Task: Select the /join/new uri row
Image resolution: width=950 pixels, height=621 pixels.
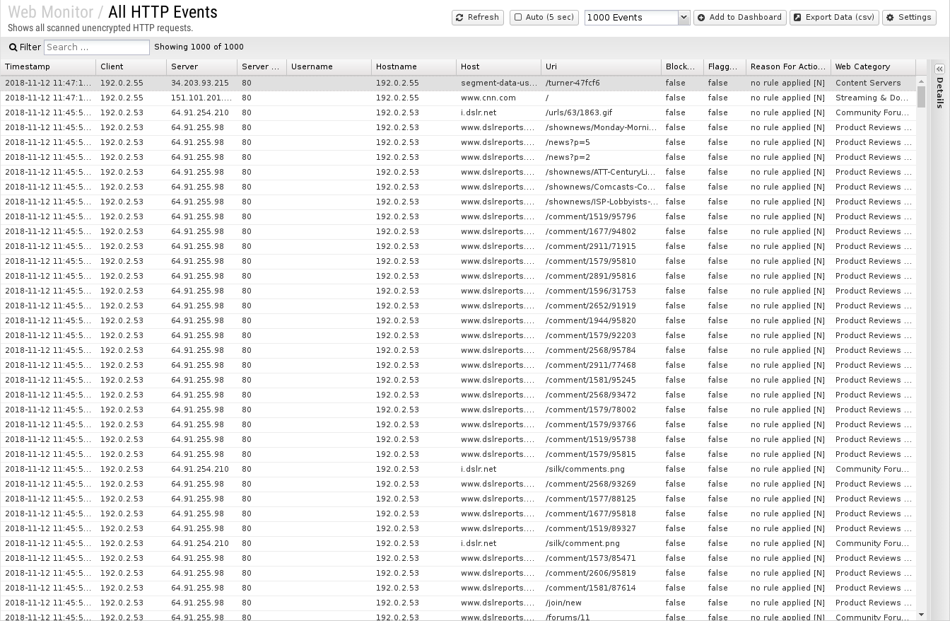Action: coord(458,603)
